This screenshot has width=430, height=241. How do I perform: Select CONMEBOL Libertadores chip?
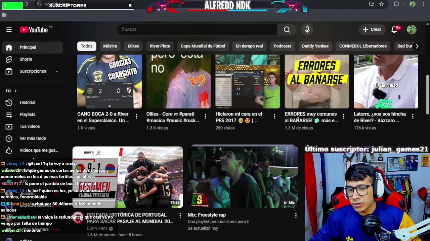tap(363, 46)
